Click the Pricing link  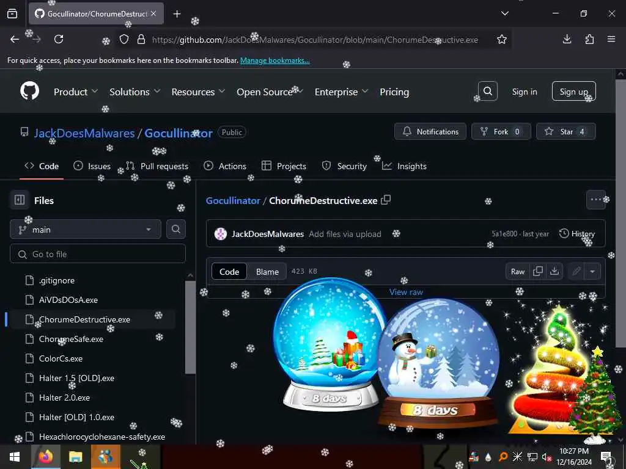click(x=394, y=92)
